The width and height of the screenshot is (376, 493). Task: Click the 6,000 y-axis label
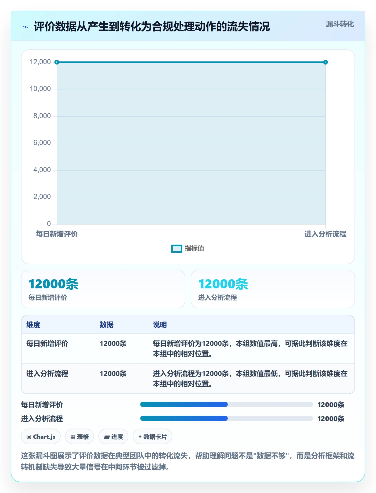[x=42, y=143]
